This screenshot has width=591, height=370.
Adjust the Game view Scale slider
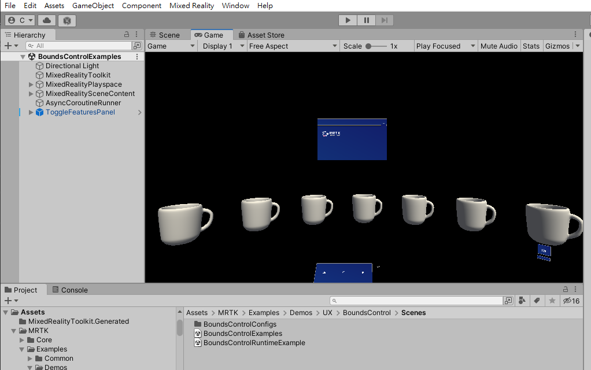[x=376, y=46]
